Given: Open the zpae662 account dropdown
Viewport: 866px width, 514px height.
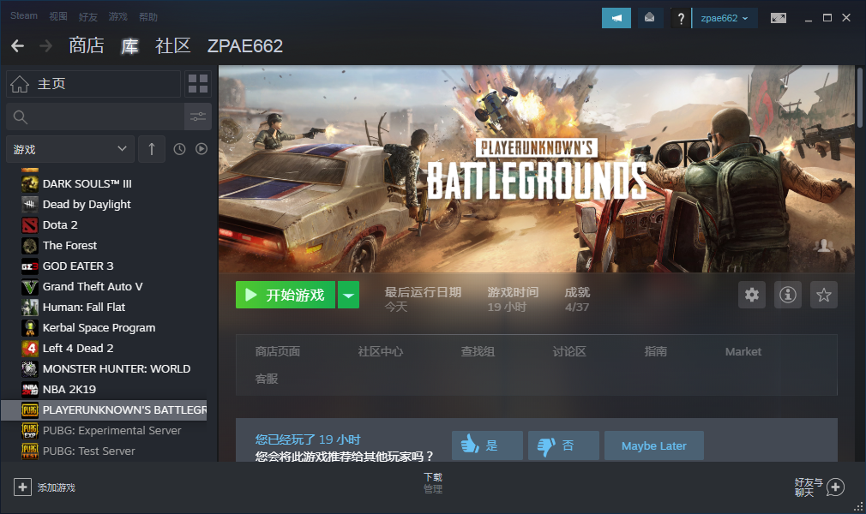Looking at the screenshot, I should coord(725,18).
